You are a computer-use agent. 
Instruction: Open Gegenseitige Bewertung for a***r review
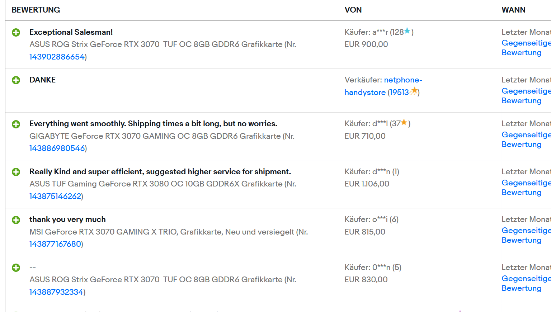point(526,48)
